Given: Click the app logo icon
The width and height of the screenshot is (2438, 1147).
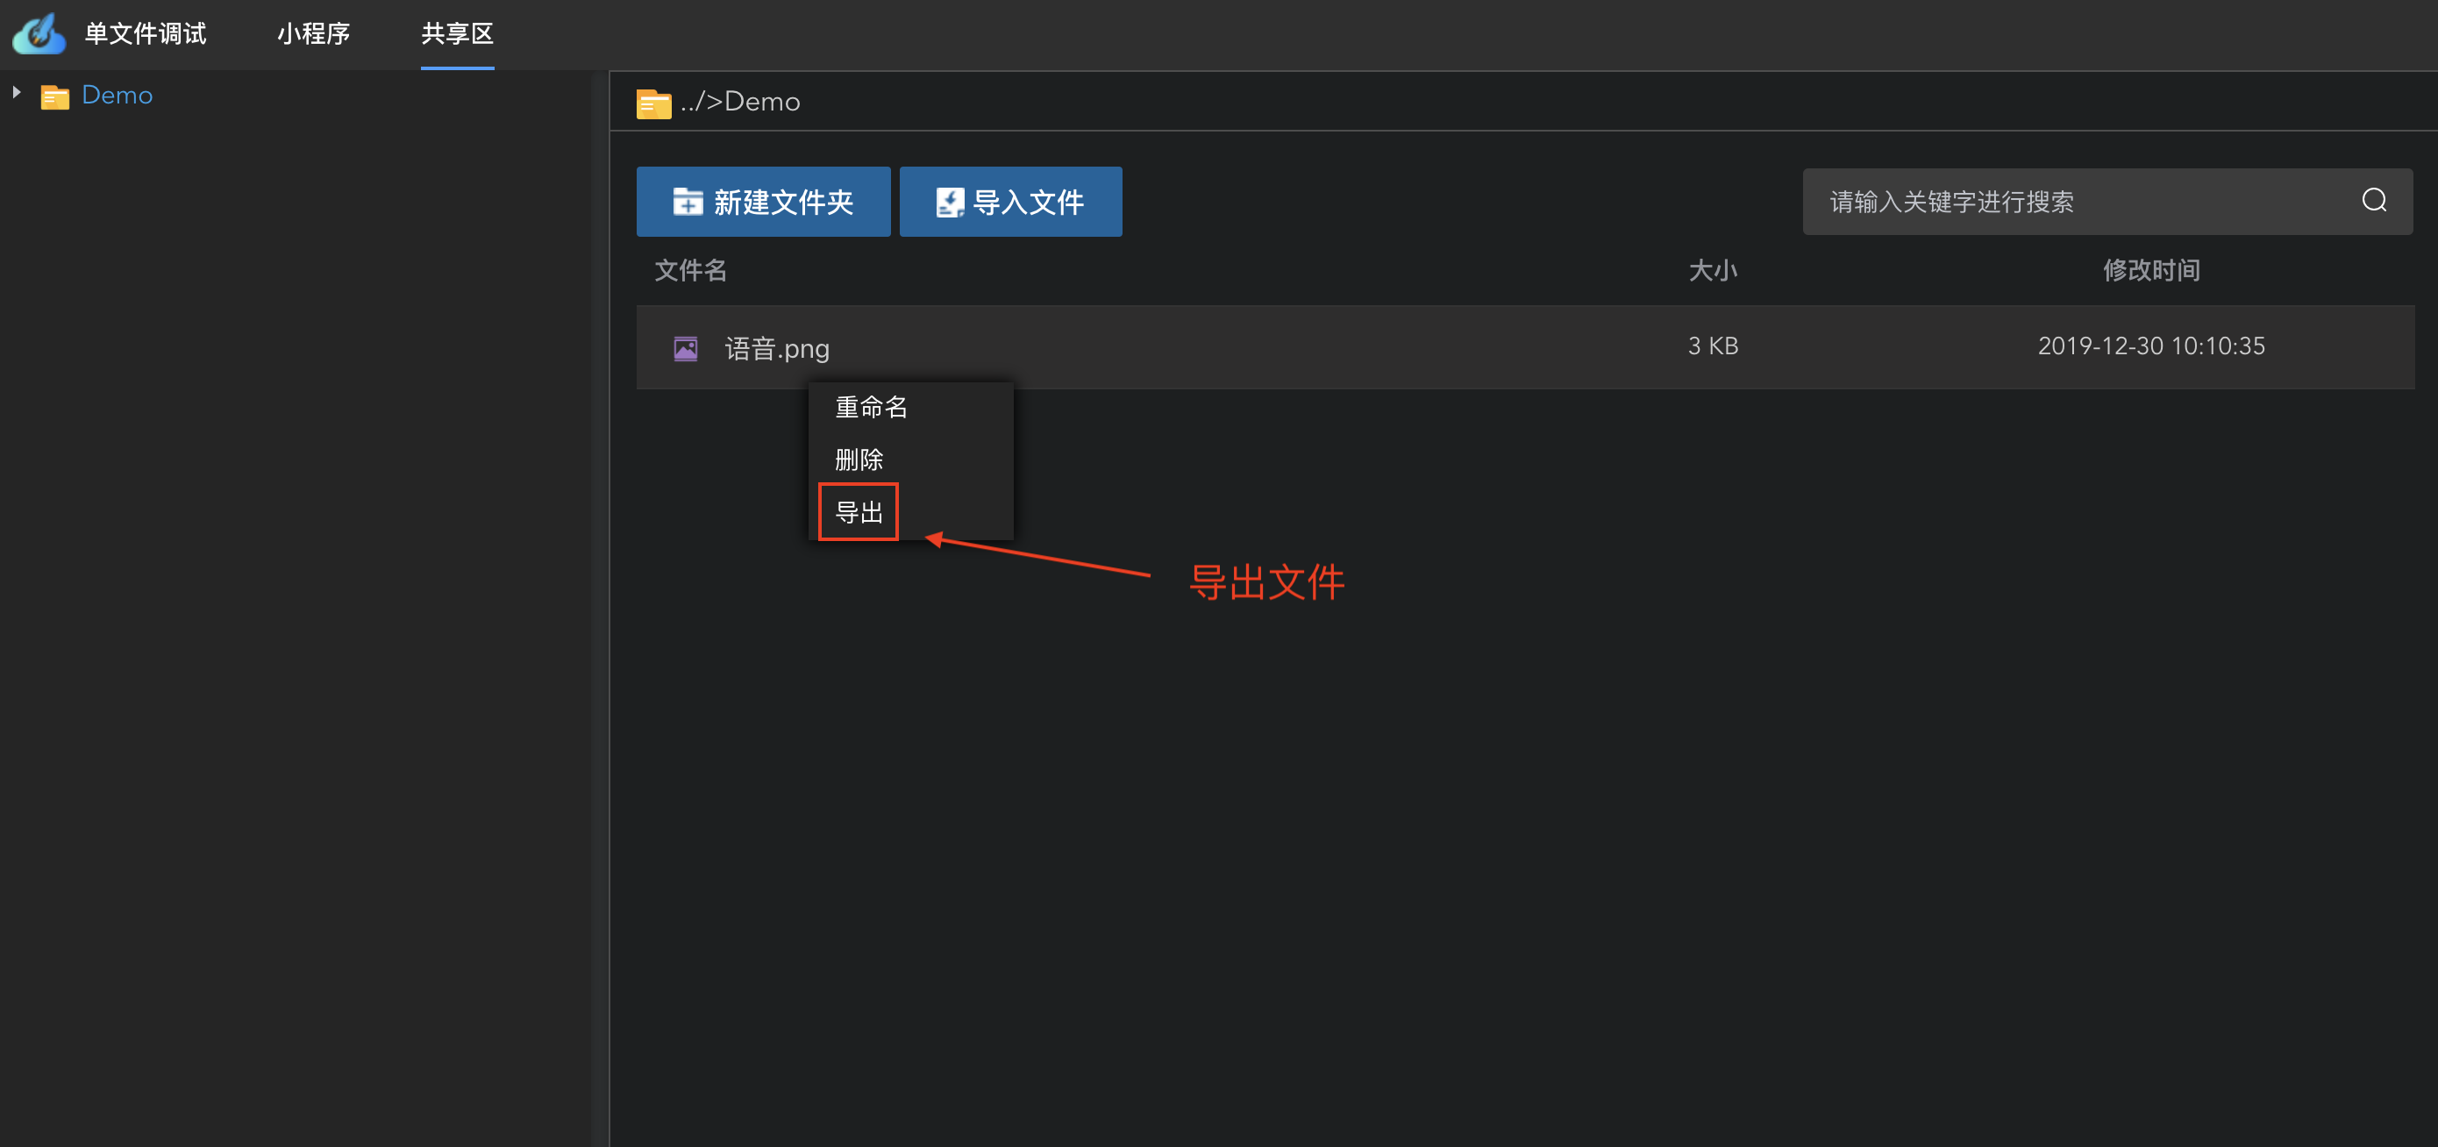Looking at the screenshot, I should [x=39, y=34].
